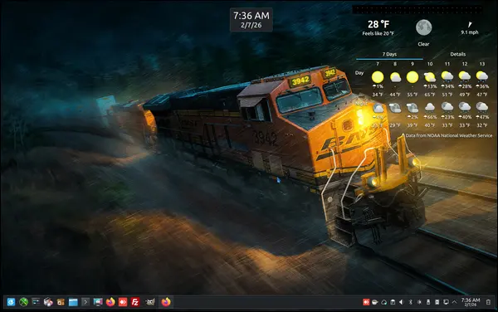Open the blue Dolphin file manager folder
498x312 pixels.
(73, 302)
